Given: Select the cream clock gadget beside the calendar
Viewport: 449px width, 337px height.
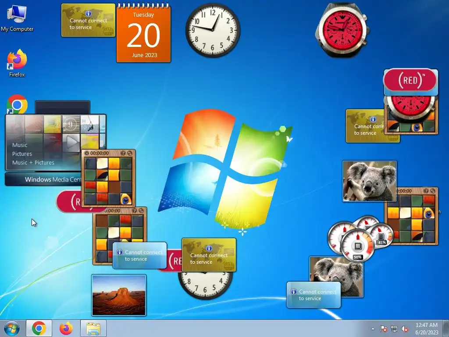Looking at the screenshot, I should [x=213, y=30].
